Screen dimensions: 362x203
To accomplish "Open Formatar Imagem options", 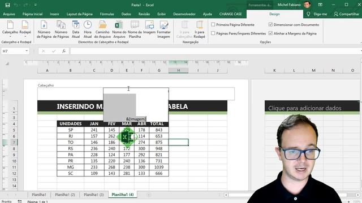I will click(x=163, y=29).
